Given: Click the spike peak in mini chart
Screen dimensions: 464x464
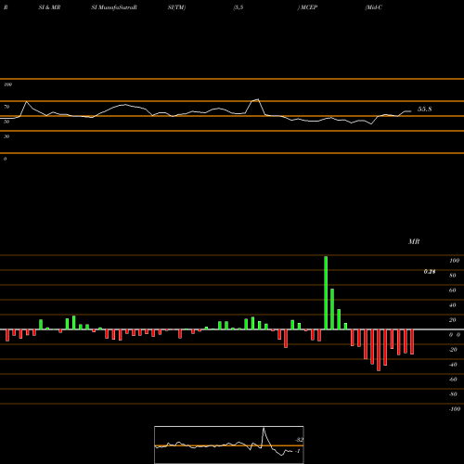Looking at the screenshot, I should tap(264, 428).
